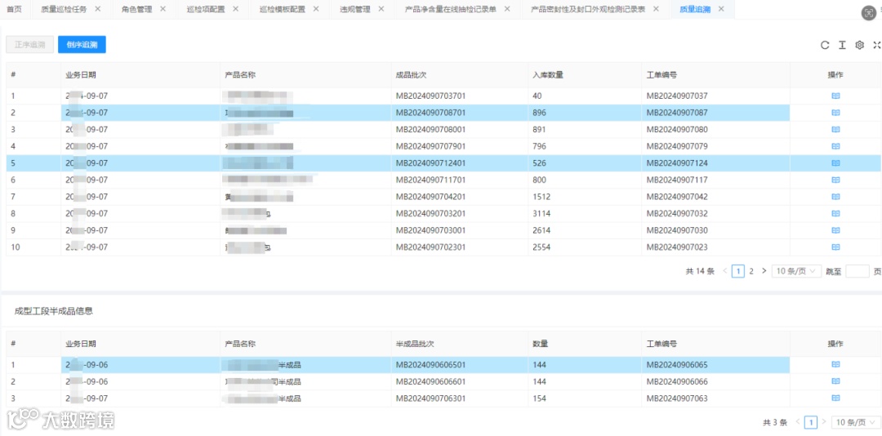Open detail icon for batch MB2024090712401
Viewport: 882px width, 436px height.
tap(835, 163)
